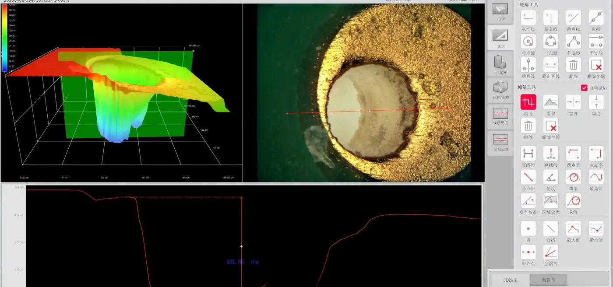Open the 线粗糙度 line roughness sidebar tab
The image size is (613, 287).
click(500, 116)
